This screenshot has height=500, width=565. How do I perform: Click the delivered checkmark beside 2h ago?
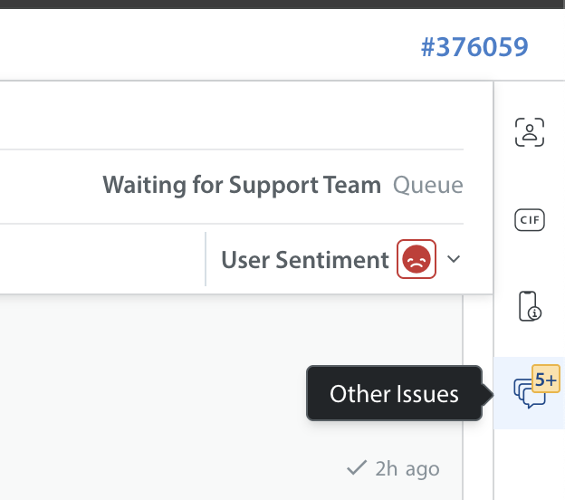[357, 467]
